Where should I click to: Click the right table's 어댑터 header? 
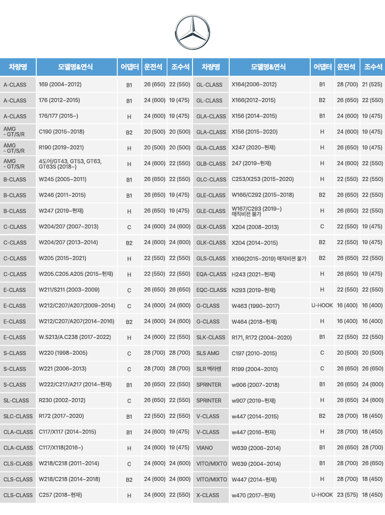point(322,67)
